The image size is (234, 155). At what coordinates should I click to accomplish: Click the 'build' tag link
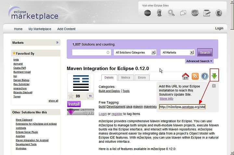point(102,107)
